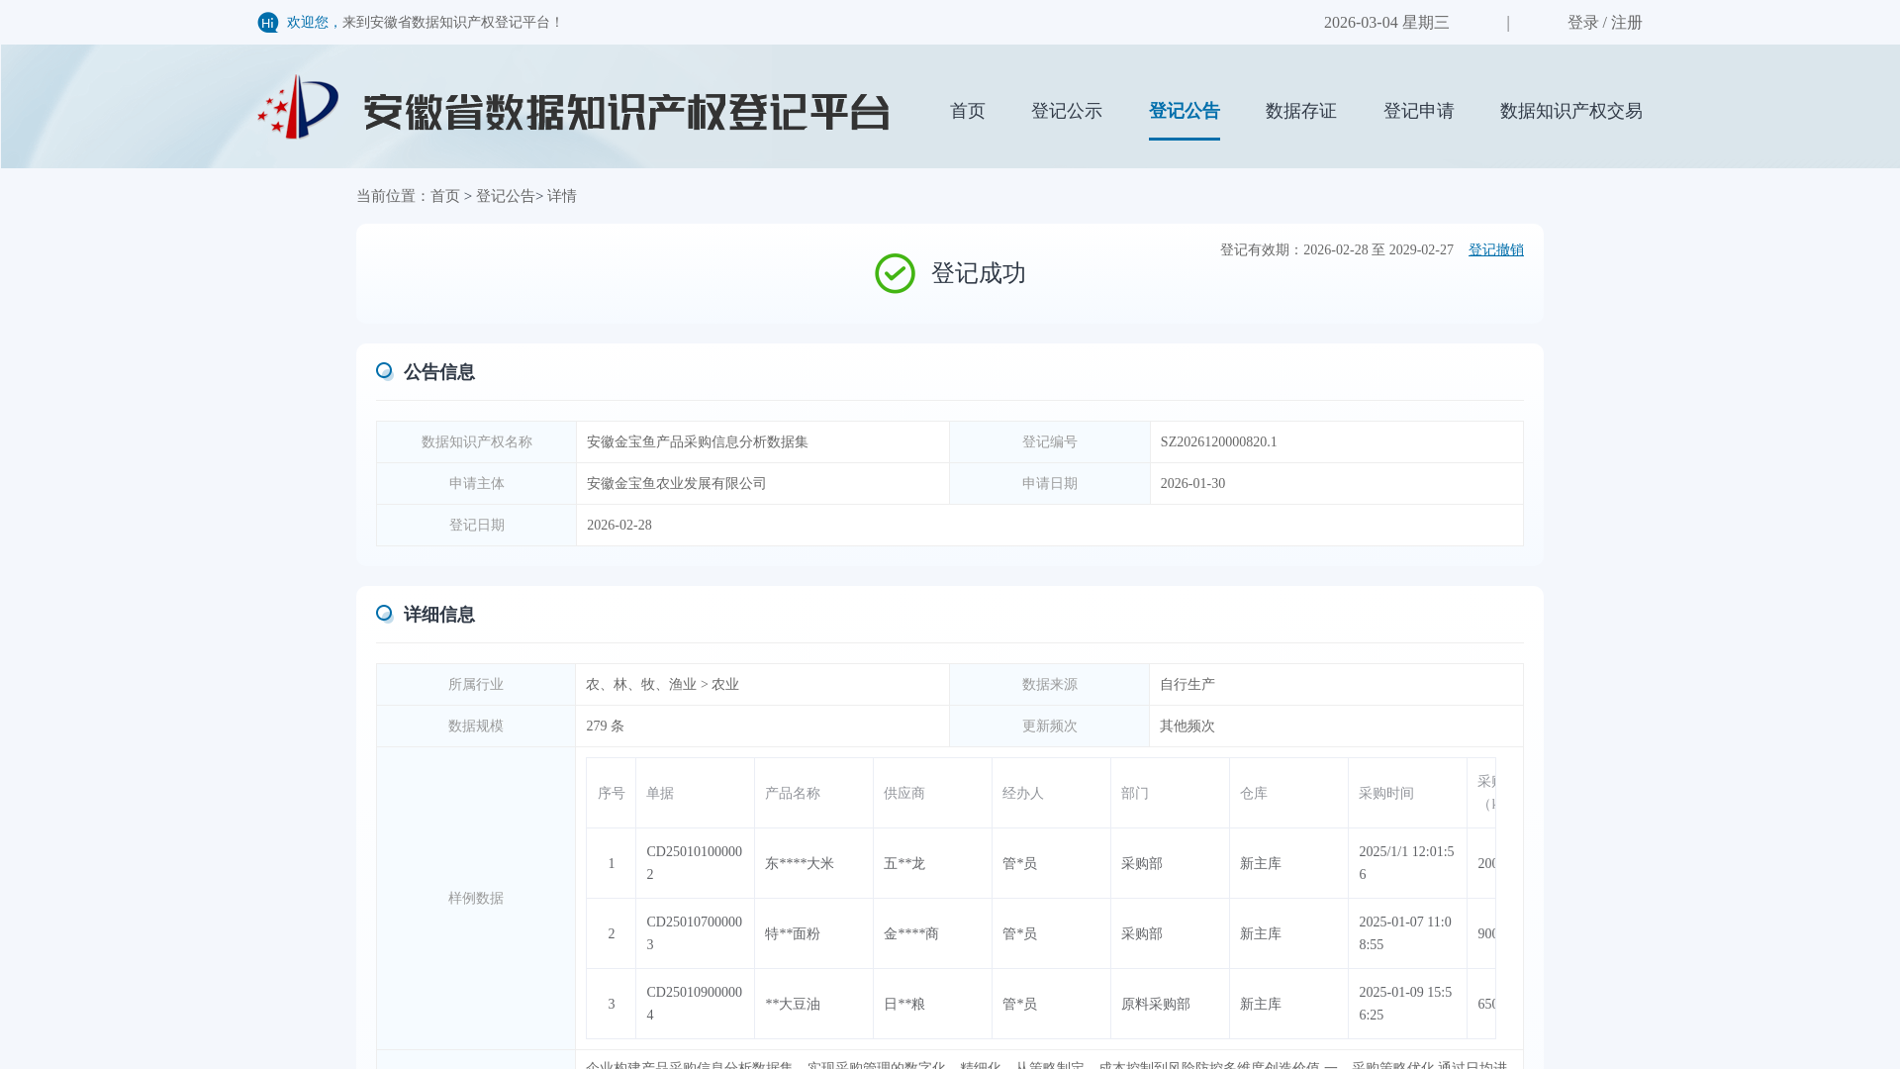Click 登记公告 in the breadcrumb
The image size is (1900, 1069).
(506, 196)
